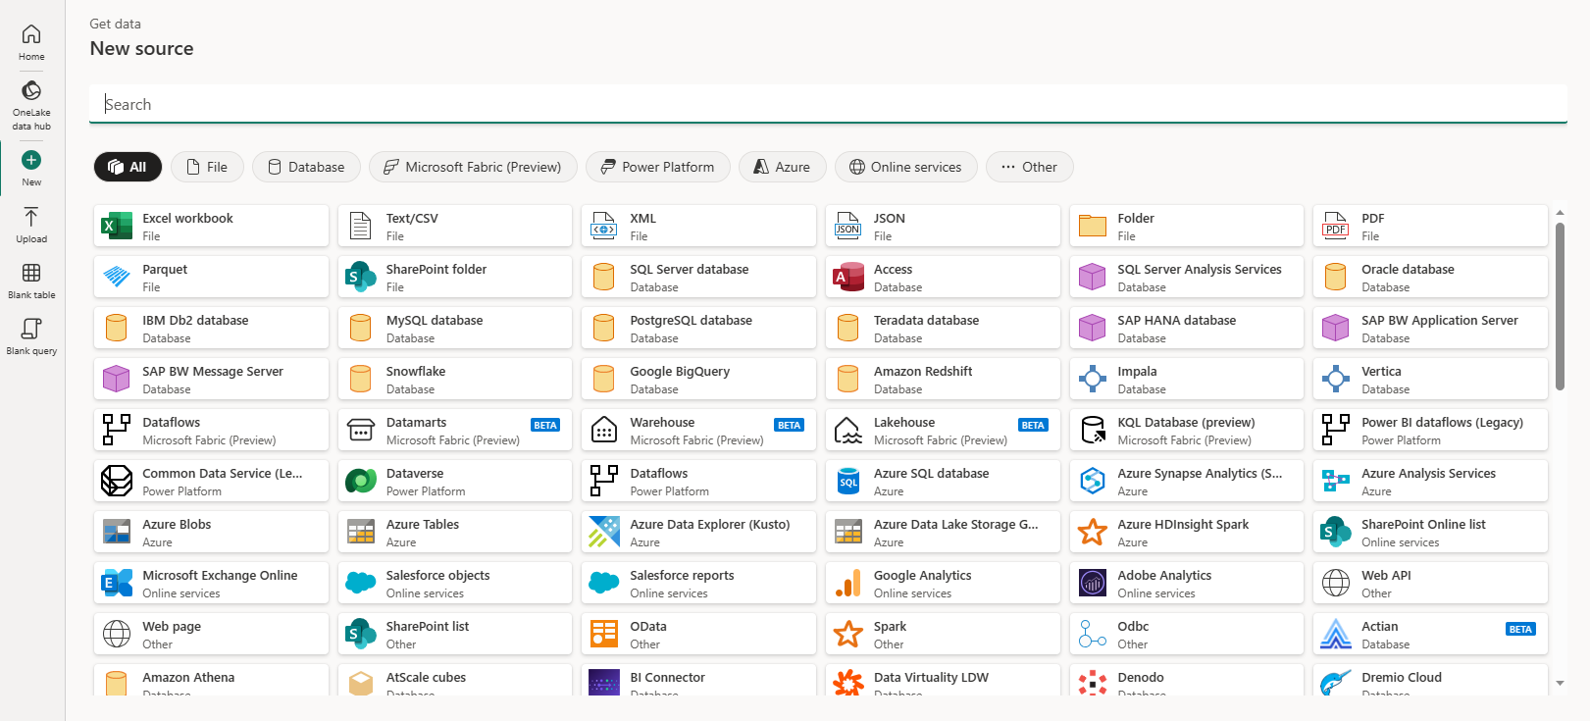
Task: Click the Home icon in the sidebar
Action: (x=31, y=35)
